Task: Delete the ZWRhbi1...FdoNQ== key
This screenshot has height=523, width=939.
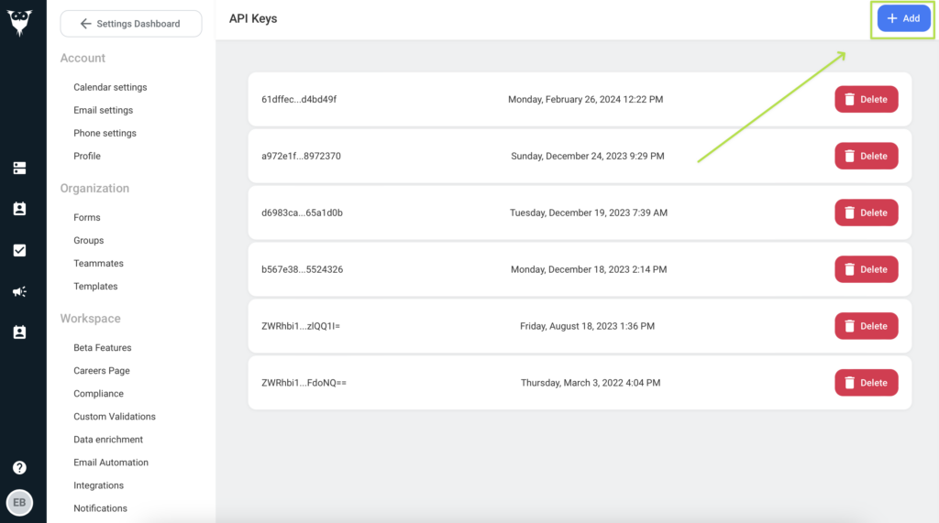Action: pos(866,383)
